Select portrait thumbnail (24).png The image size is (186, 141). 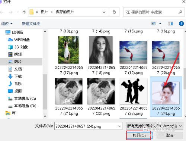click(x=166, y=93)
